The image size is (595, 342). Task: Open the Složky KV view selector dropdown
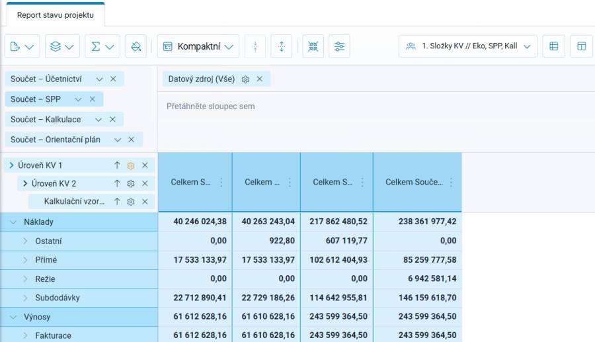pyautogui.click(x=468, y=46)
